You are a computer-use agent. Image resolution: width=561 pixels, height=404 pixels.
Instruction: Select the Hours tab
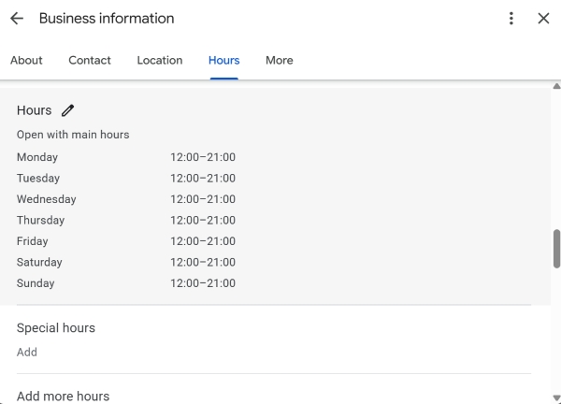point(224,60)
